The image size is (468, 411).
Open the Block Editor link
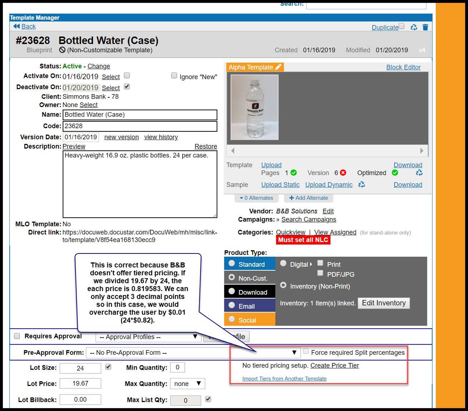(x=403, y=67)
